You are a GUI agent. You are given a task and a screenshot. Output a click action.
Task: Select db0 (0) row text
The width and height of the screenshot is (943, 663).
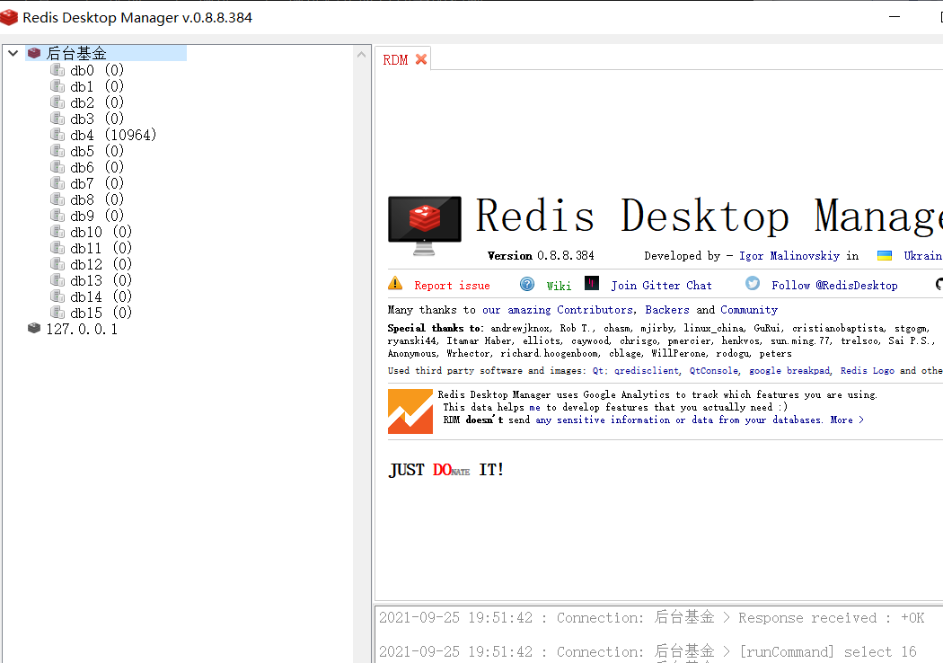click(x=97, y=70)
